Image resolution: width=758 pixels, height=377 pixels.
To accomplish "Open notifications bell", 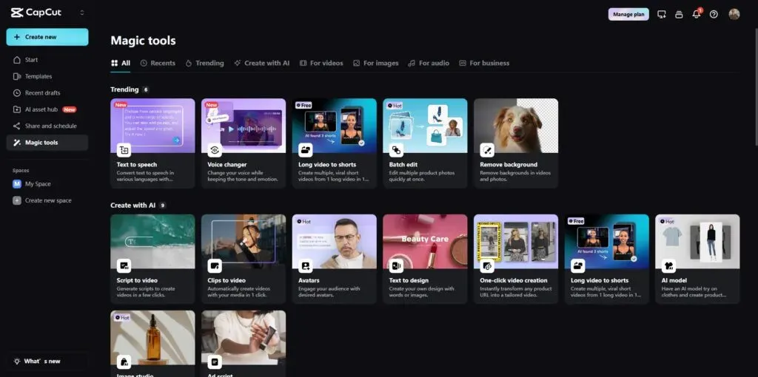I will (696, 15).
